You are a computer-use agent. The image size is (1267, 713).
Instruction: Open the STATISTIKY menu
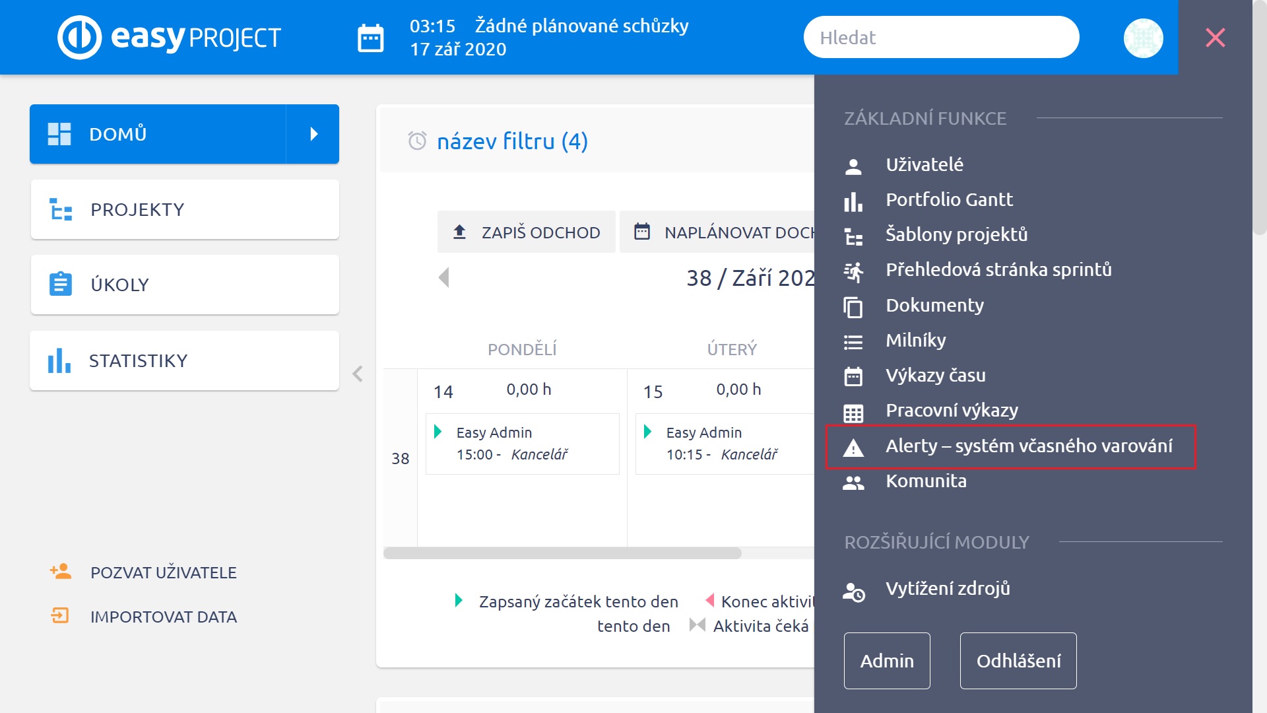pyautogui.click(x=185, y=360)
